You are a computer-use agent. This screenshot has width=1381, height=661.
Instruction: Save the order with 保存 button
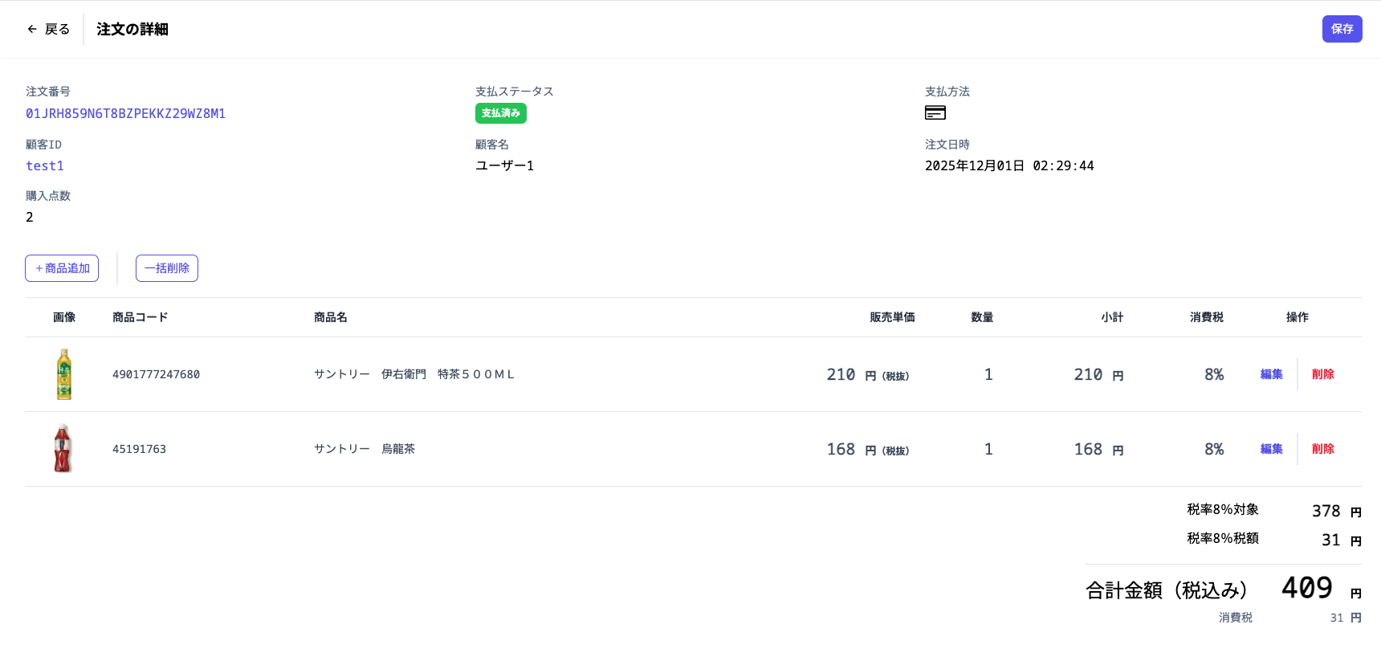tap(1342, 29)
